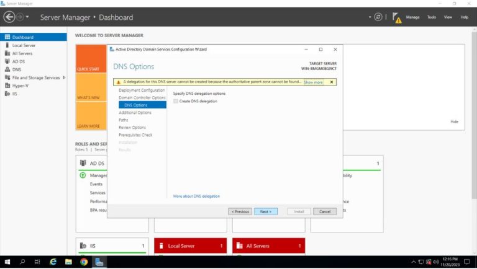Click the File and Storage Services icon

tap(7, 77)
